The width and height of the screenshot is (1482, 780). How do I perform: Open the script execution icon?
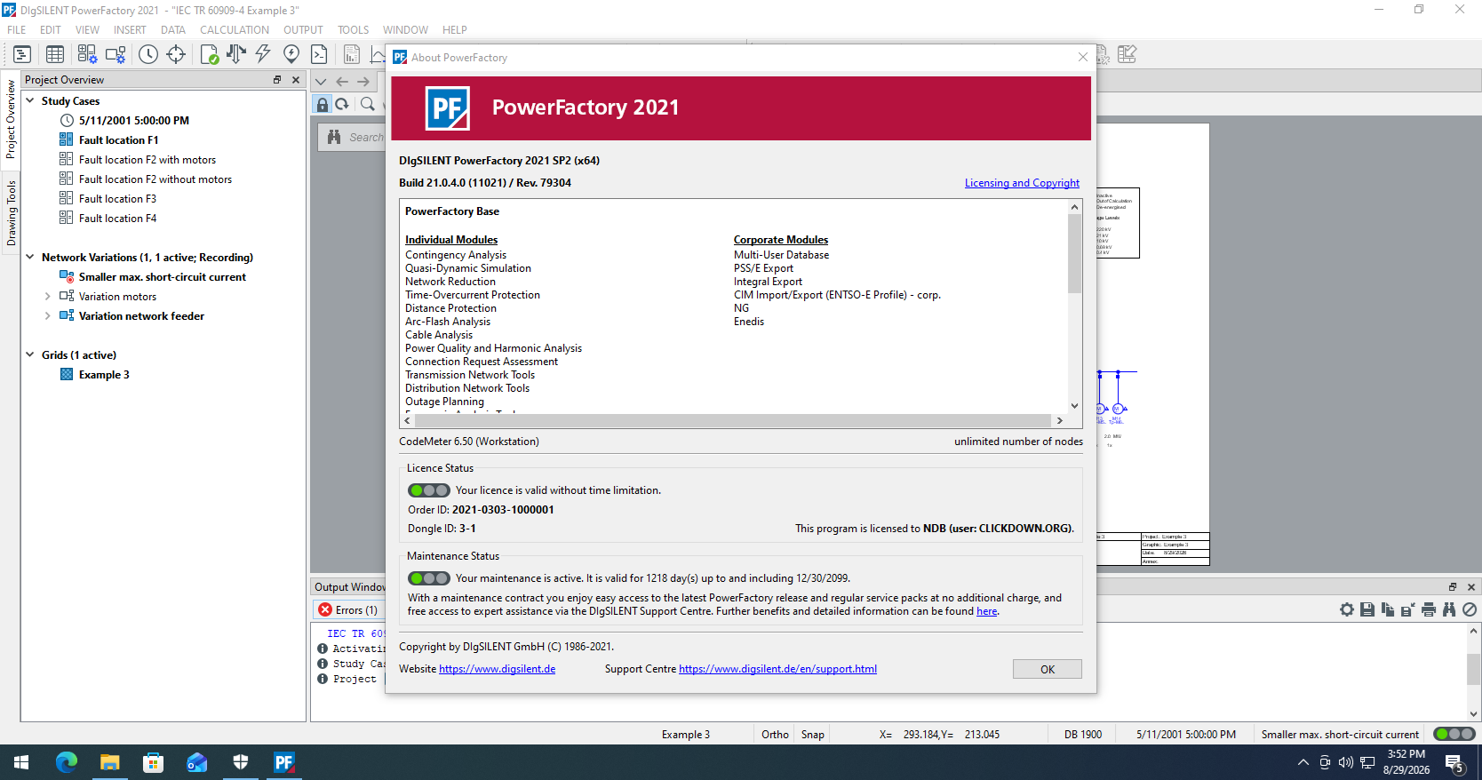[319, 54]
